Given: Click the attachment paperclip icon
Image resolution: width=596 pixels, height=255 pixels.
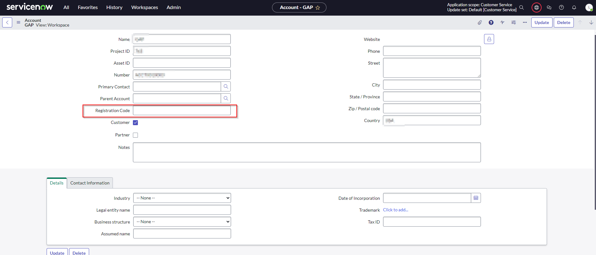Looking at the screenshot, I should click(x=480, y=22).
